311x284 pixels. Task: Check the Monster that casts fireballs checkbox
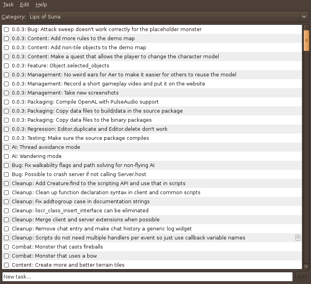(x=6, y=247)
